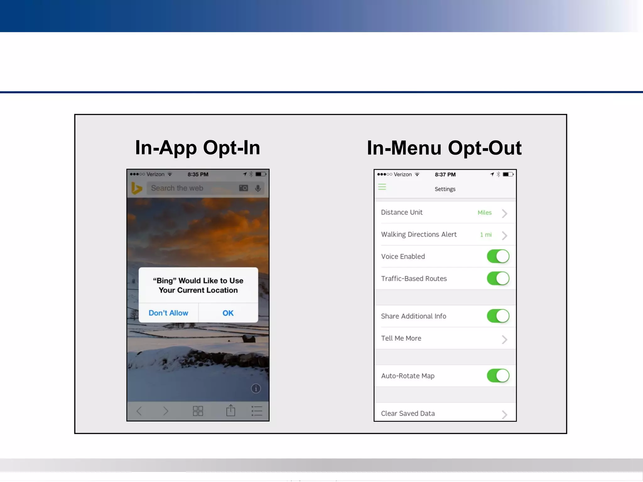
Task: Tap the Bluetooth icon in Bing status bar
Action: tap(251, 174)
